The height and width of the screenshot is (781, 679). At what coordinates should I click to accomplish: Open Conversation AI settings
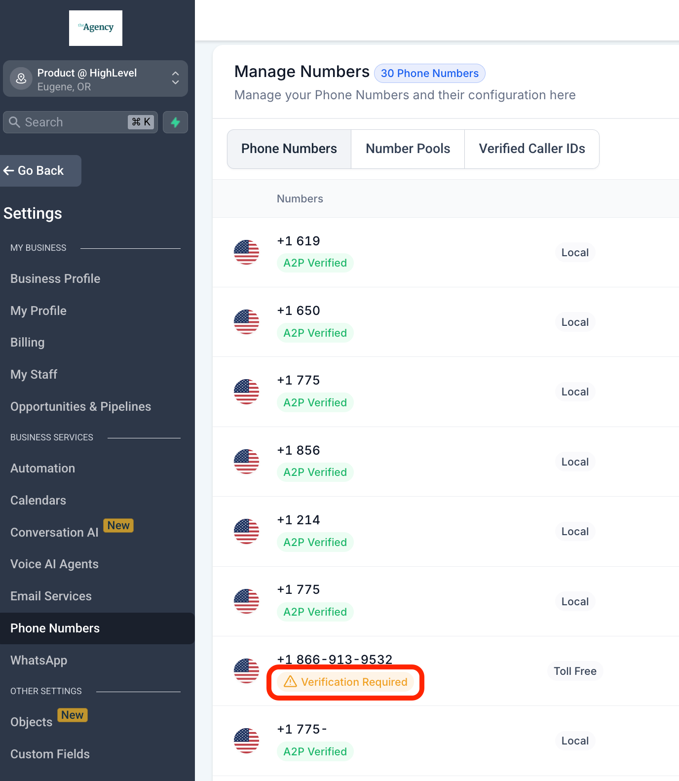coord(54,533)
